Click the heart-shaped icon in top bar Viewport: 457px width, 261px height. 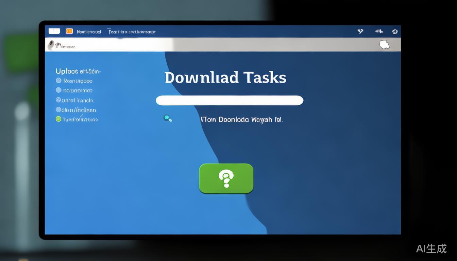pyautogui.click(x=360, y=31)
